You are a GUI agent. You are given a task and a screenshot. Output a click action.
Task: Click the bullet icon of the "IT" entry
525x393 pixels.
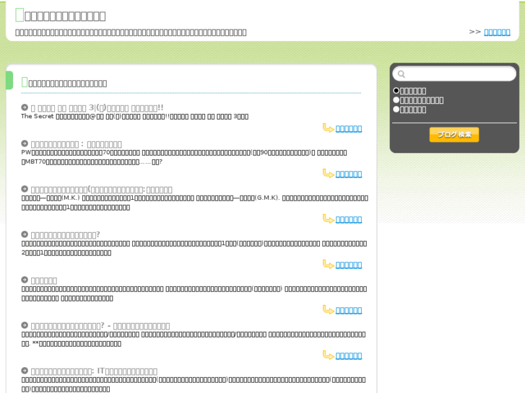coord(25,371)
